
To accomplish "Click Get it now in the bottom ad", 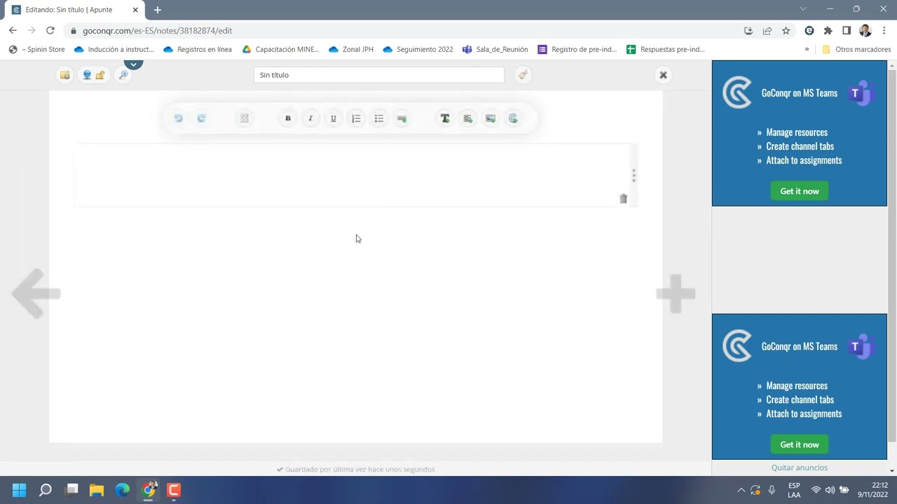I will tap(799, 444).
